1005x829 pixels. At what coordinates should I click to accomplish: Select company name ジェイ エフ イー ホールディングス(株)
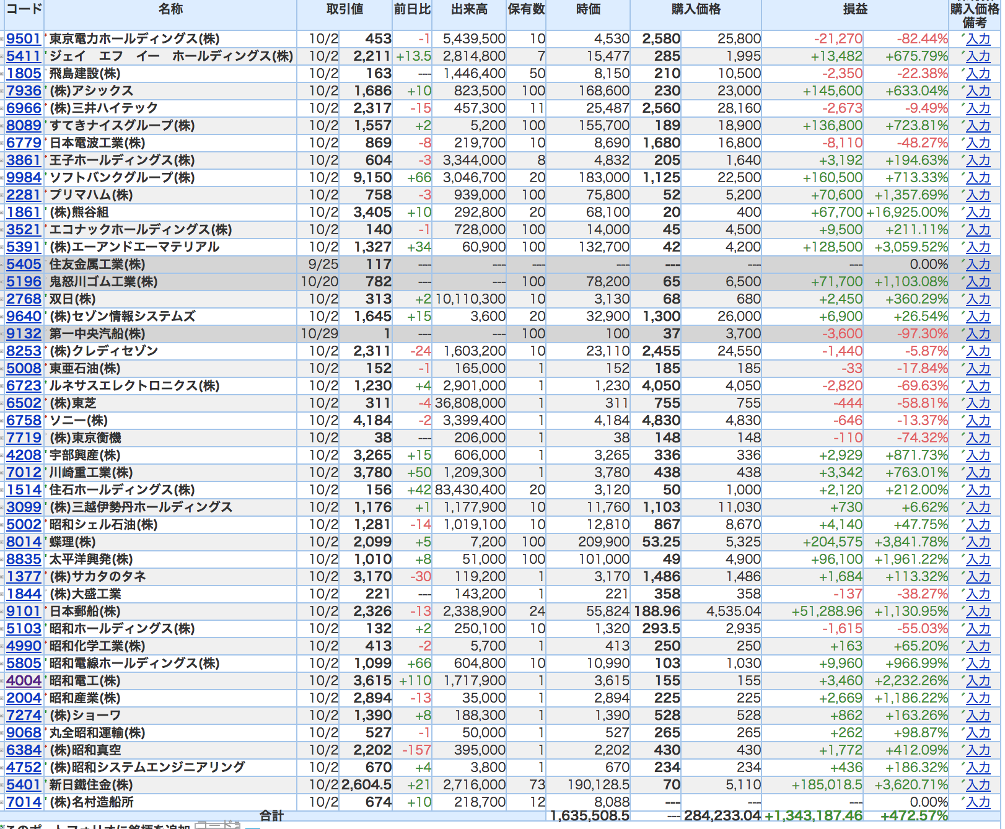171,56
